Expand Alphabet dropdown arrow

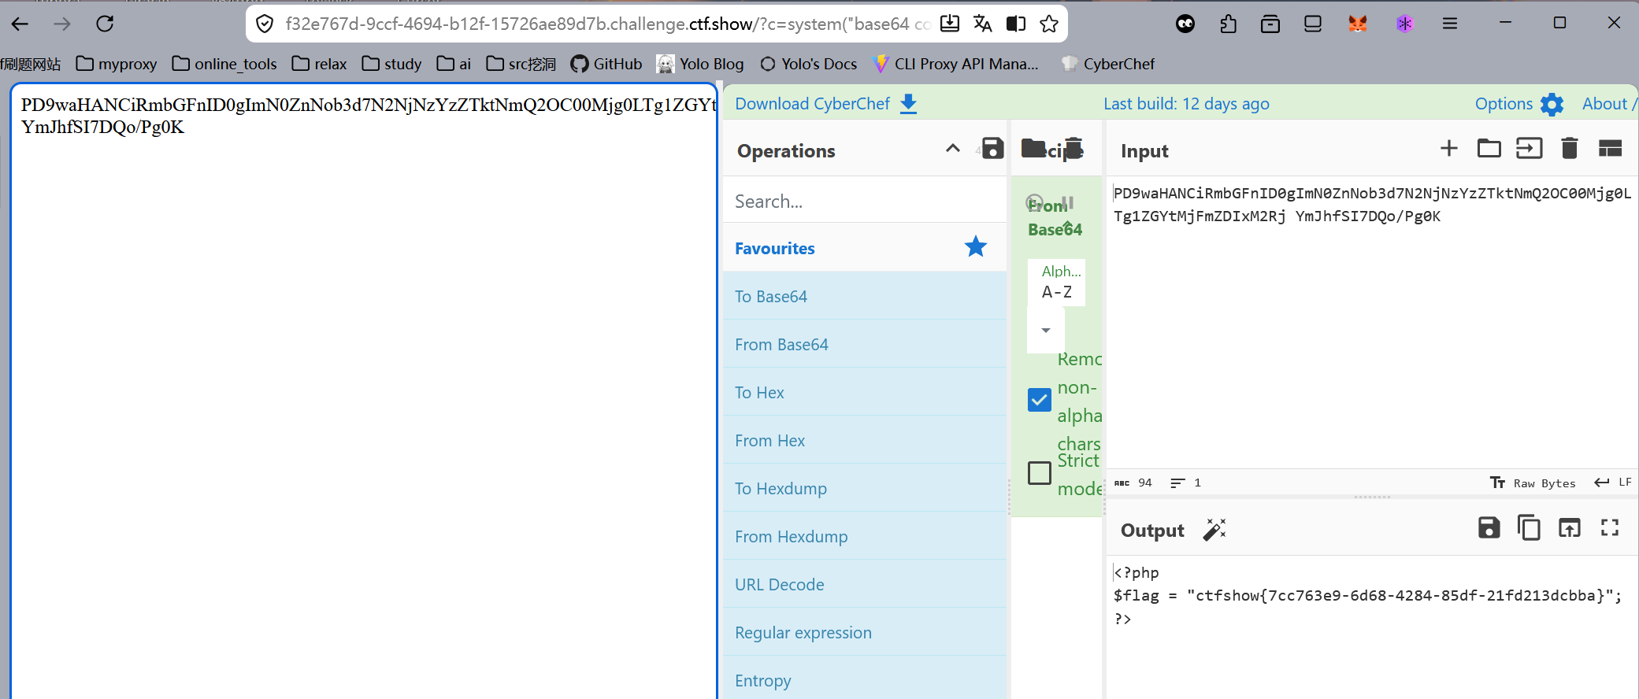[1046, 330]
